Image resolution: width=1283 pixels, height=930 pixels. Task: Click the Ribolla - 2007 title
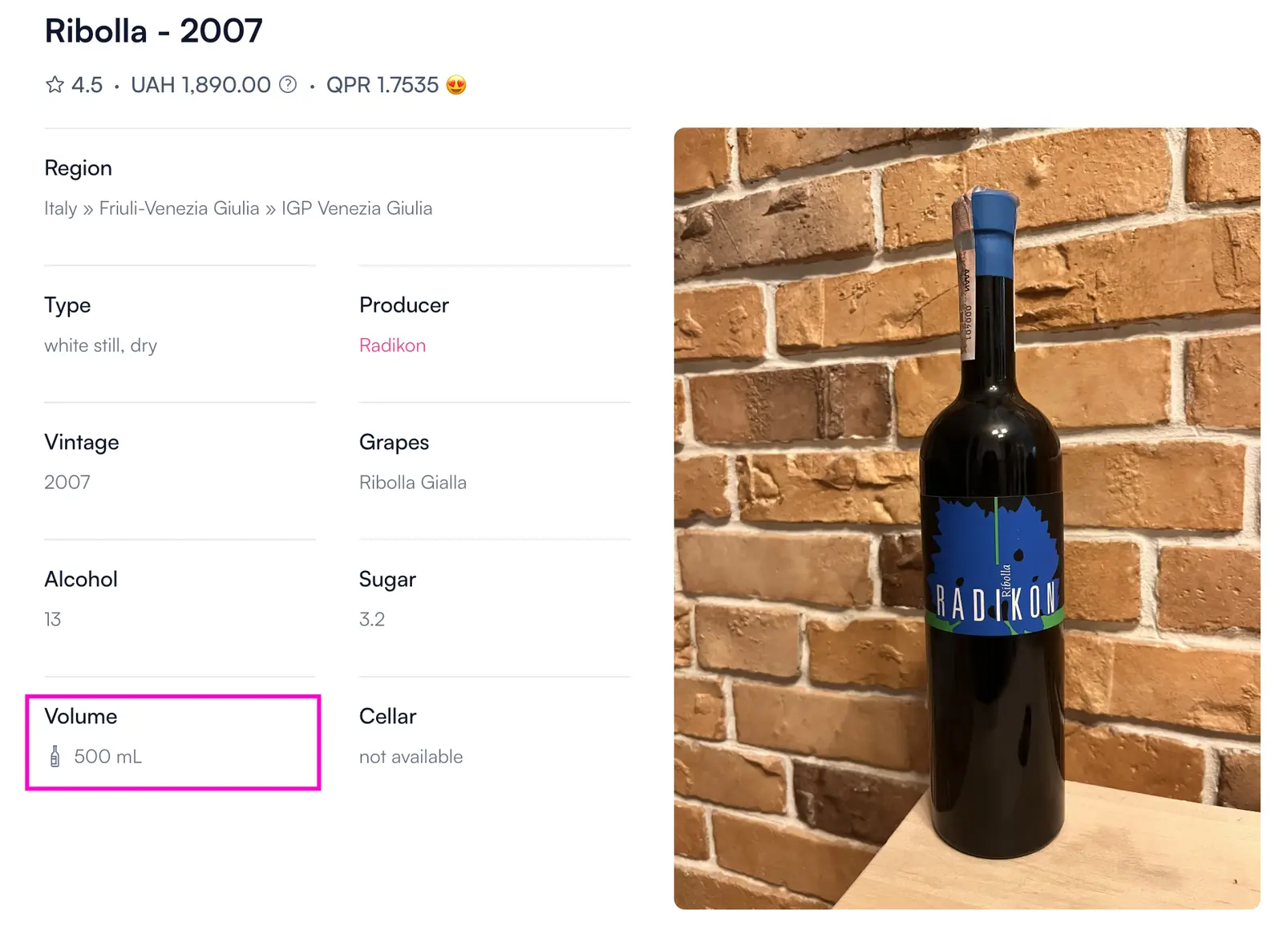coord(153,31)
